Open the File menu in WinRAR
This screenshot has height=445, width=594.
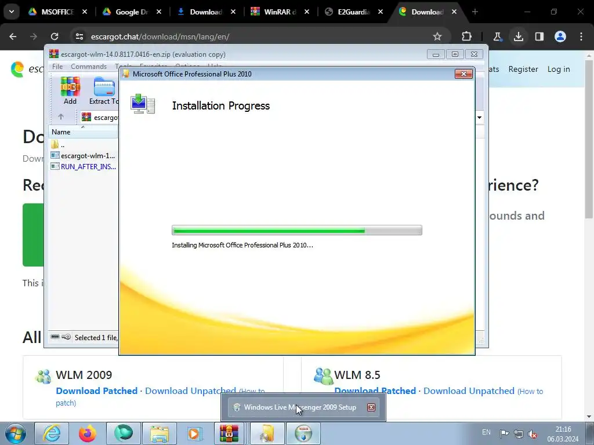click(x=57, y=67)
